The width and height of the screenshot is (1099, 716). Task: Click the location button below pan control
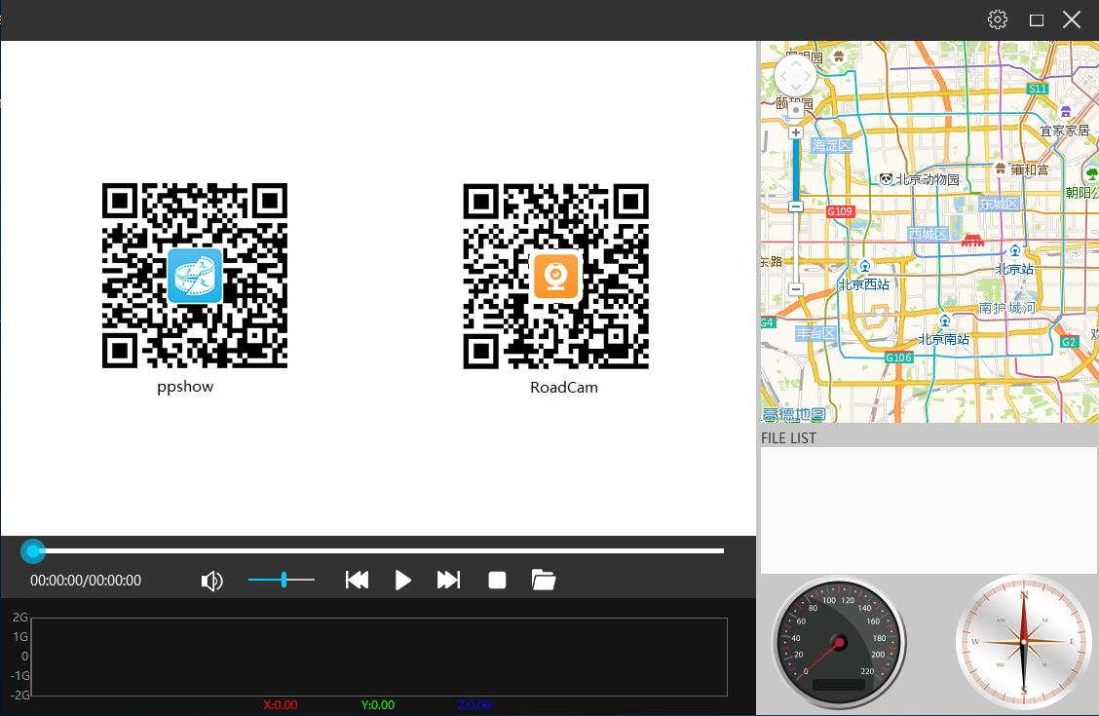click(x=796, y=110)
